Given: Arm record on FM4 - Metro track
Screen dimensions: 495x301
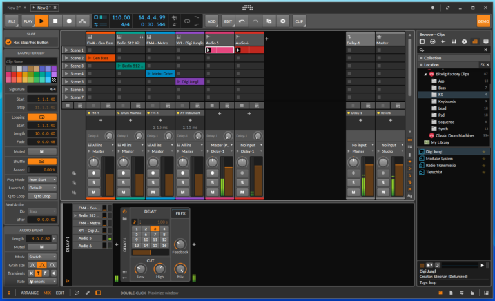Looking at the screenshot, I should click(153, 173).
